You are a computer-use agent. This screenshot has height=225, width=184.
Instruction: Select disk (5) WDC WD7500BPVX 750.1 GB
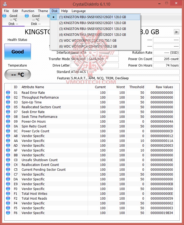point(95,40)
